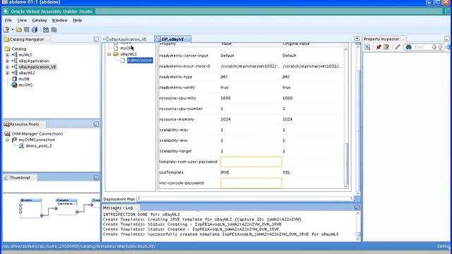The height and width of the screenshot is (254, 452).
Task: Click the pencil icon in Property Inspector
Action: 398,47
